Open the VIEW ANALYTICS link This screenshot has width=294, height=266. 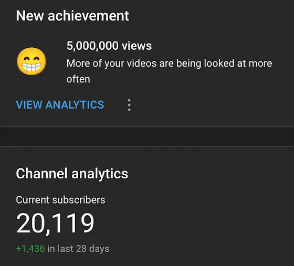point(60,104)
